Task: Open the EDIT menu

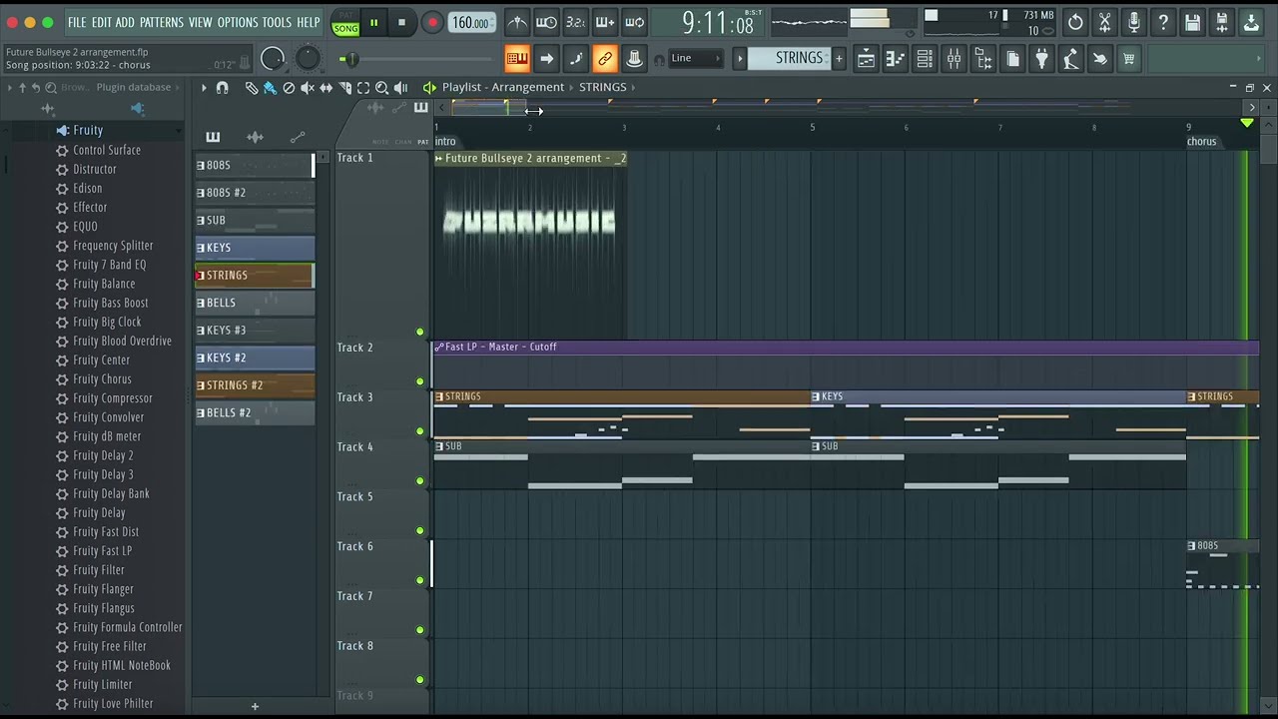Action: (x=101, y=22)
